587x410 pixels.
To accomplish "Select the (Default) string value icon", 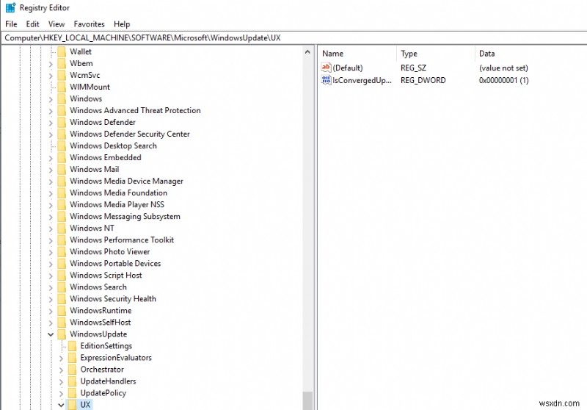I will [x=326, y=68].
